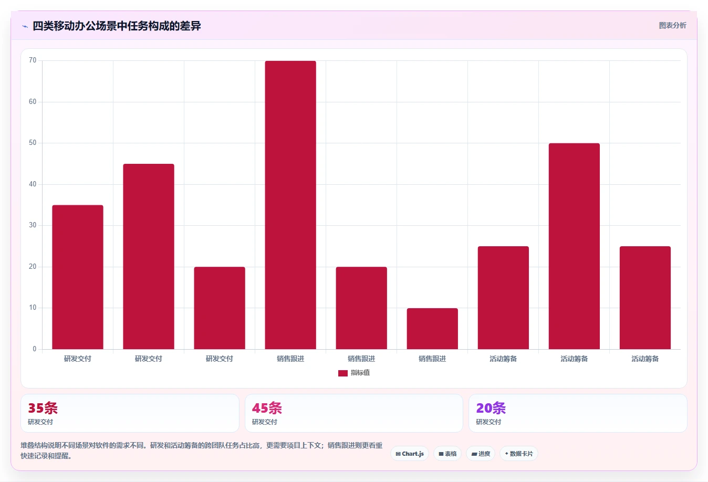Click the 销售跟进 axis label under the 70 bar
This screenshot has width=708, height=482.
[x=290, y=359]
